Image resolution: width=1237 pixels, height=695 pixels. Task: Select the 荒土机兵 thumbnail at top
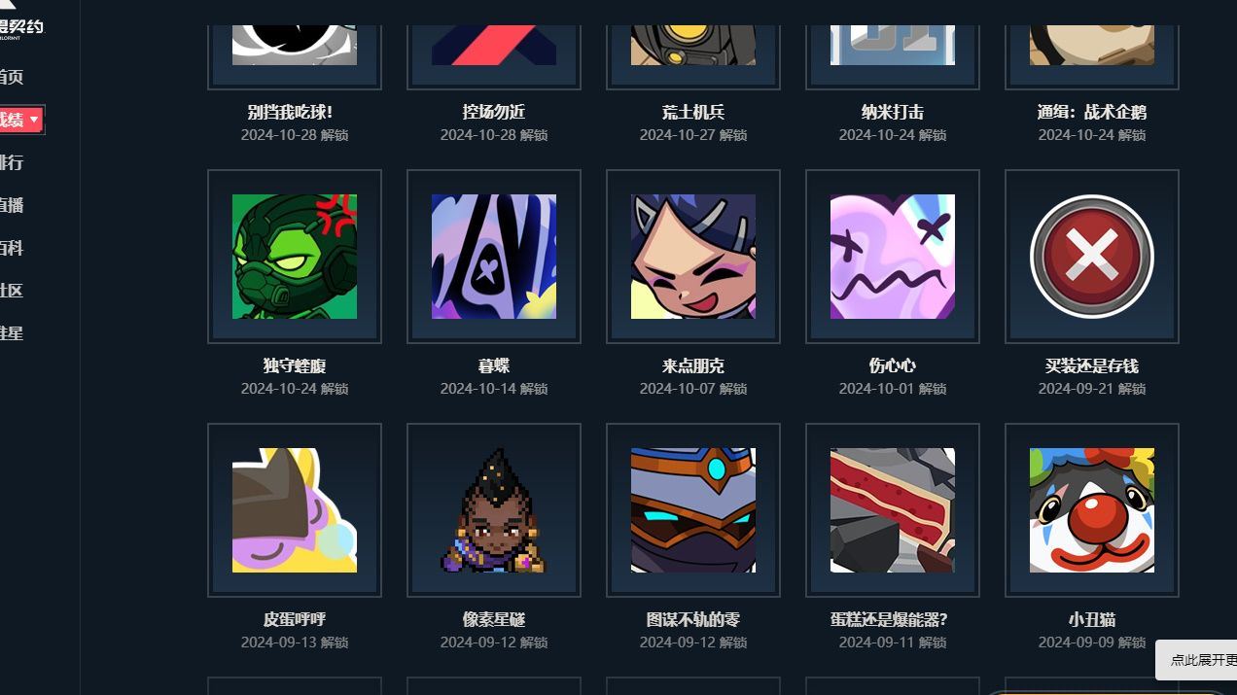pyautogui.click(x=693, y=45)
